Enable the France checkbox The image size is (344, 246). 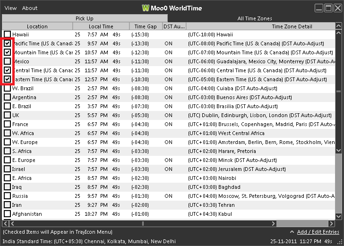pos(7,124)
